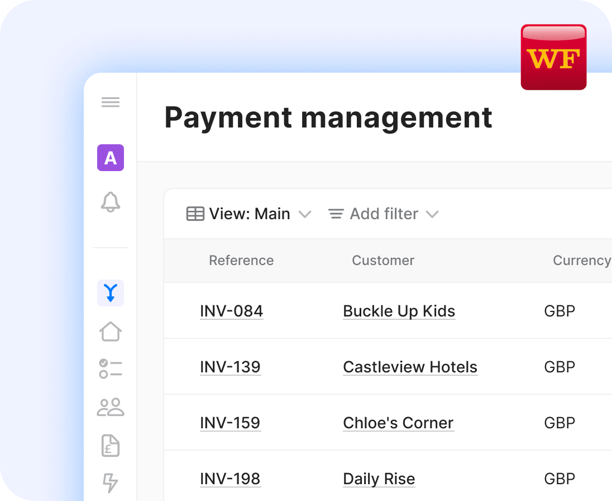Open the customers people icon

coord(111,407)
